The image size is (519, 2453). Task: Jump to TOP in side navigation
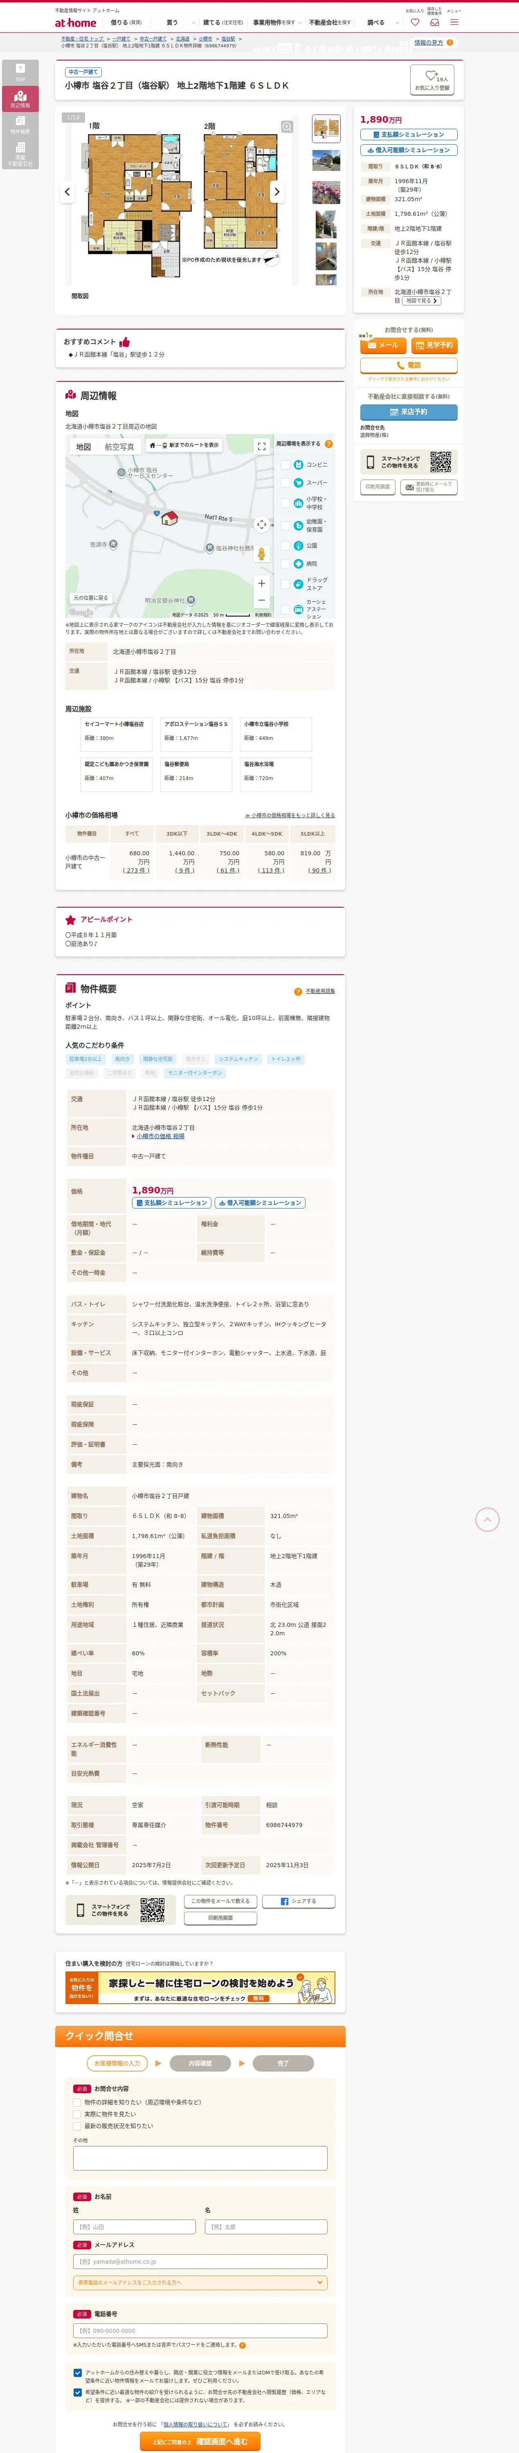tap(20, 72)
